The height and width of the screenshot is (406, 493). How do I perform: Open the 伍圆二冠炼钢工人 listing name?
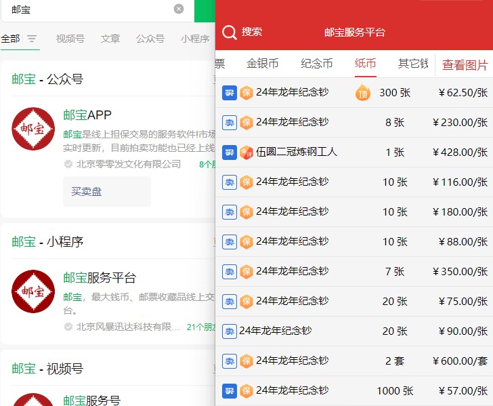tap(297, 152)
